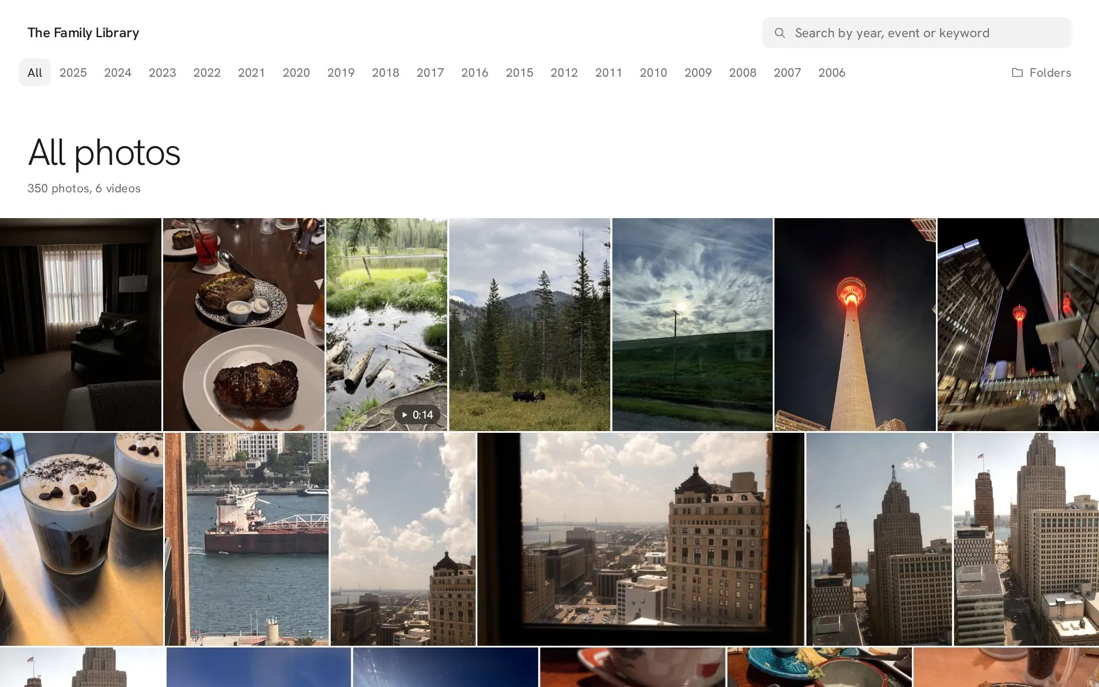The image size is (1099, 687).
Task: Open year 2008
Action: click(743, 73)
